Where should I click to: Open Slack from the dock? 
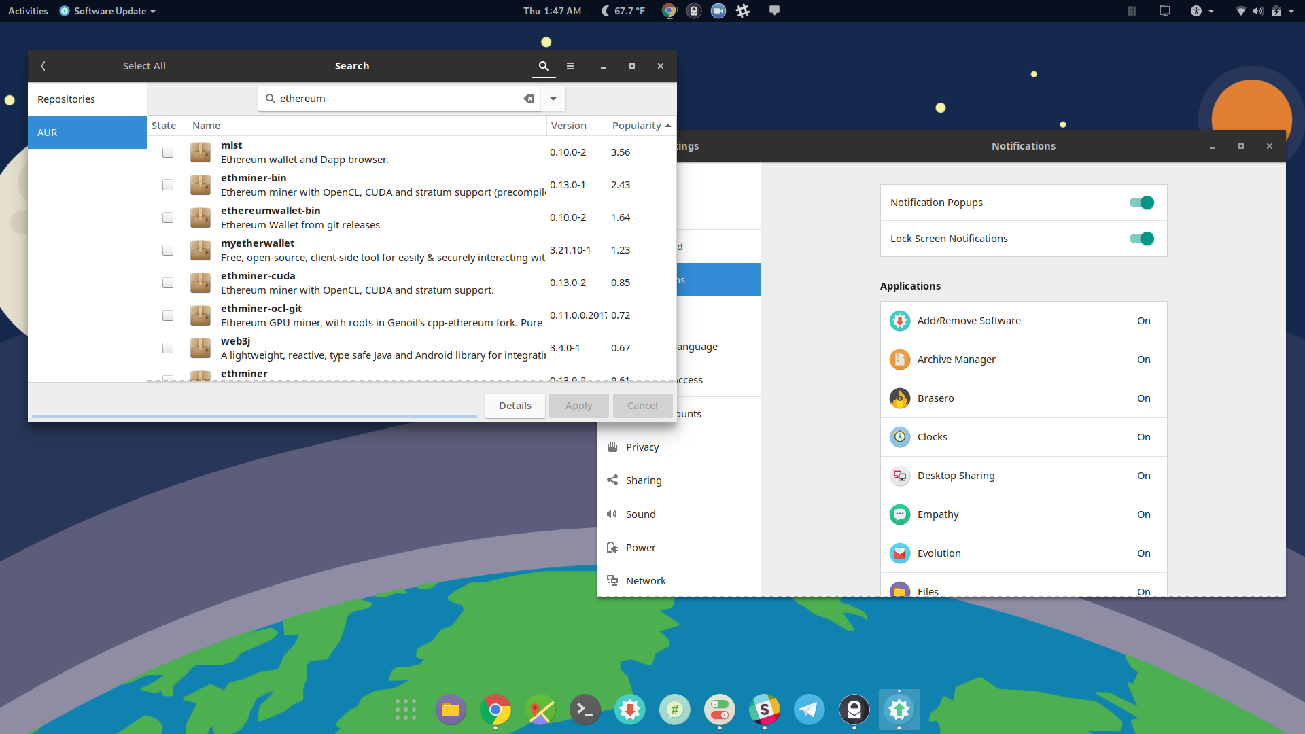(x=765, y=710)
